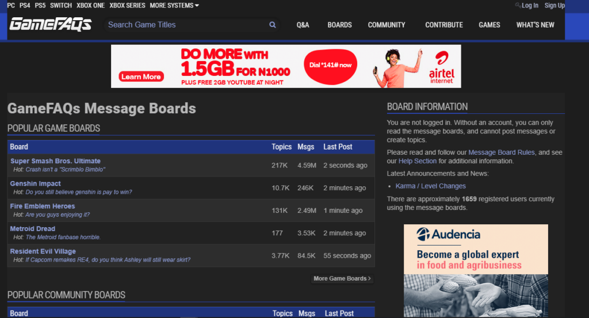The width and height of the screenshot is (589, 318).
Task: Click the Audencia logo in ad
Action: click(x=448, y=234)
